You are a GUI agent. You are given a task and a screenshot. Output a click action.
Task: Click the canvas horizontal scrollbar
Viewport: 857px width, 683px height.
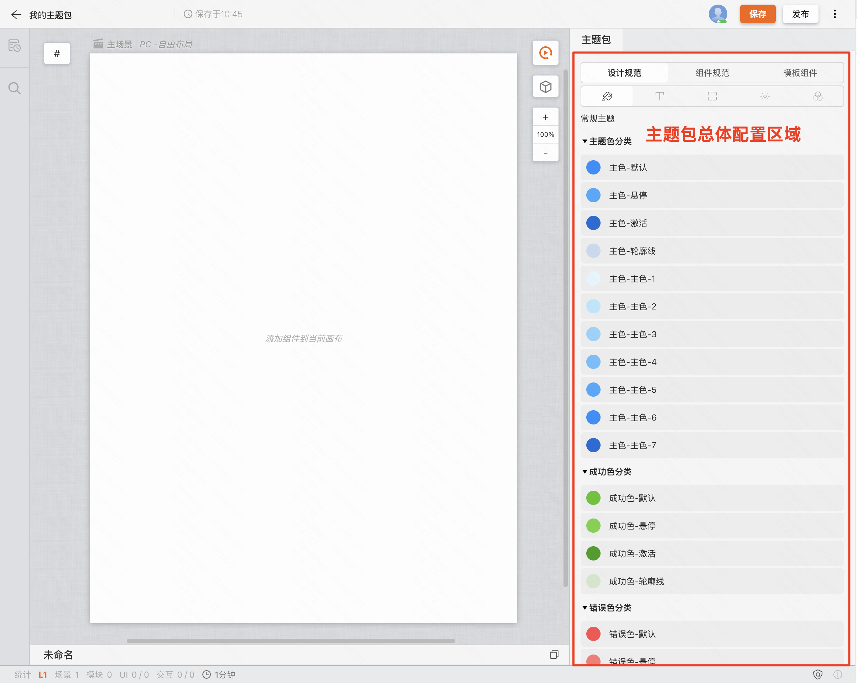[x=291, y=641]
